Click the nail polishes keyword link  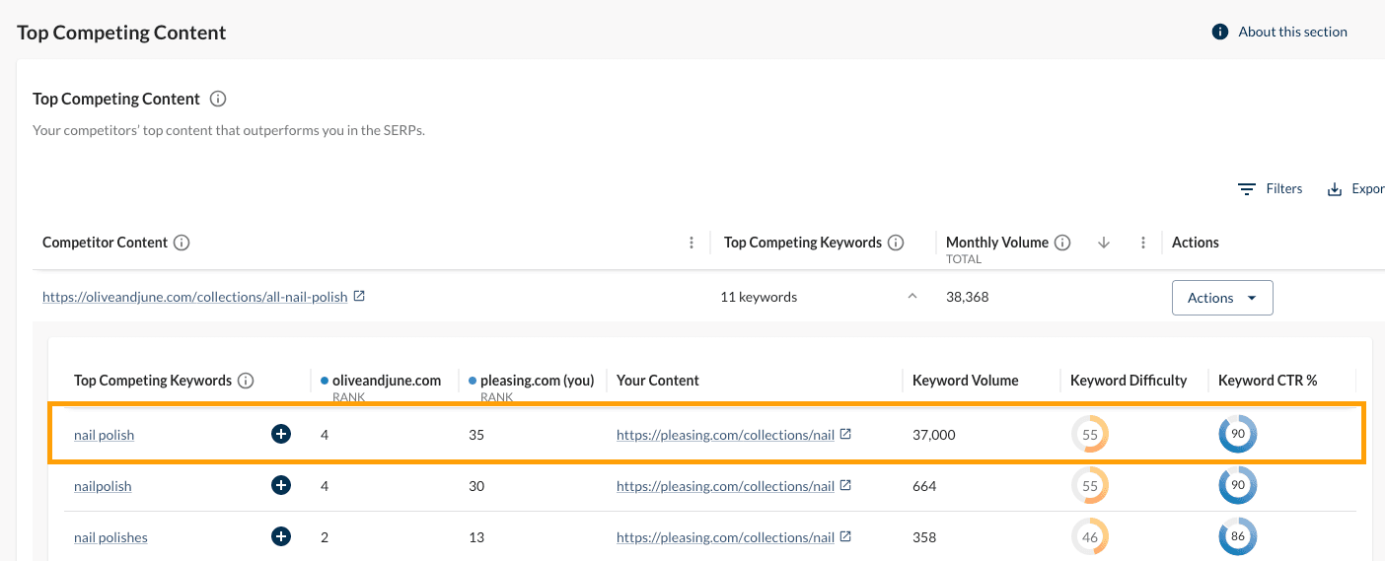[110, 537]
